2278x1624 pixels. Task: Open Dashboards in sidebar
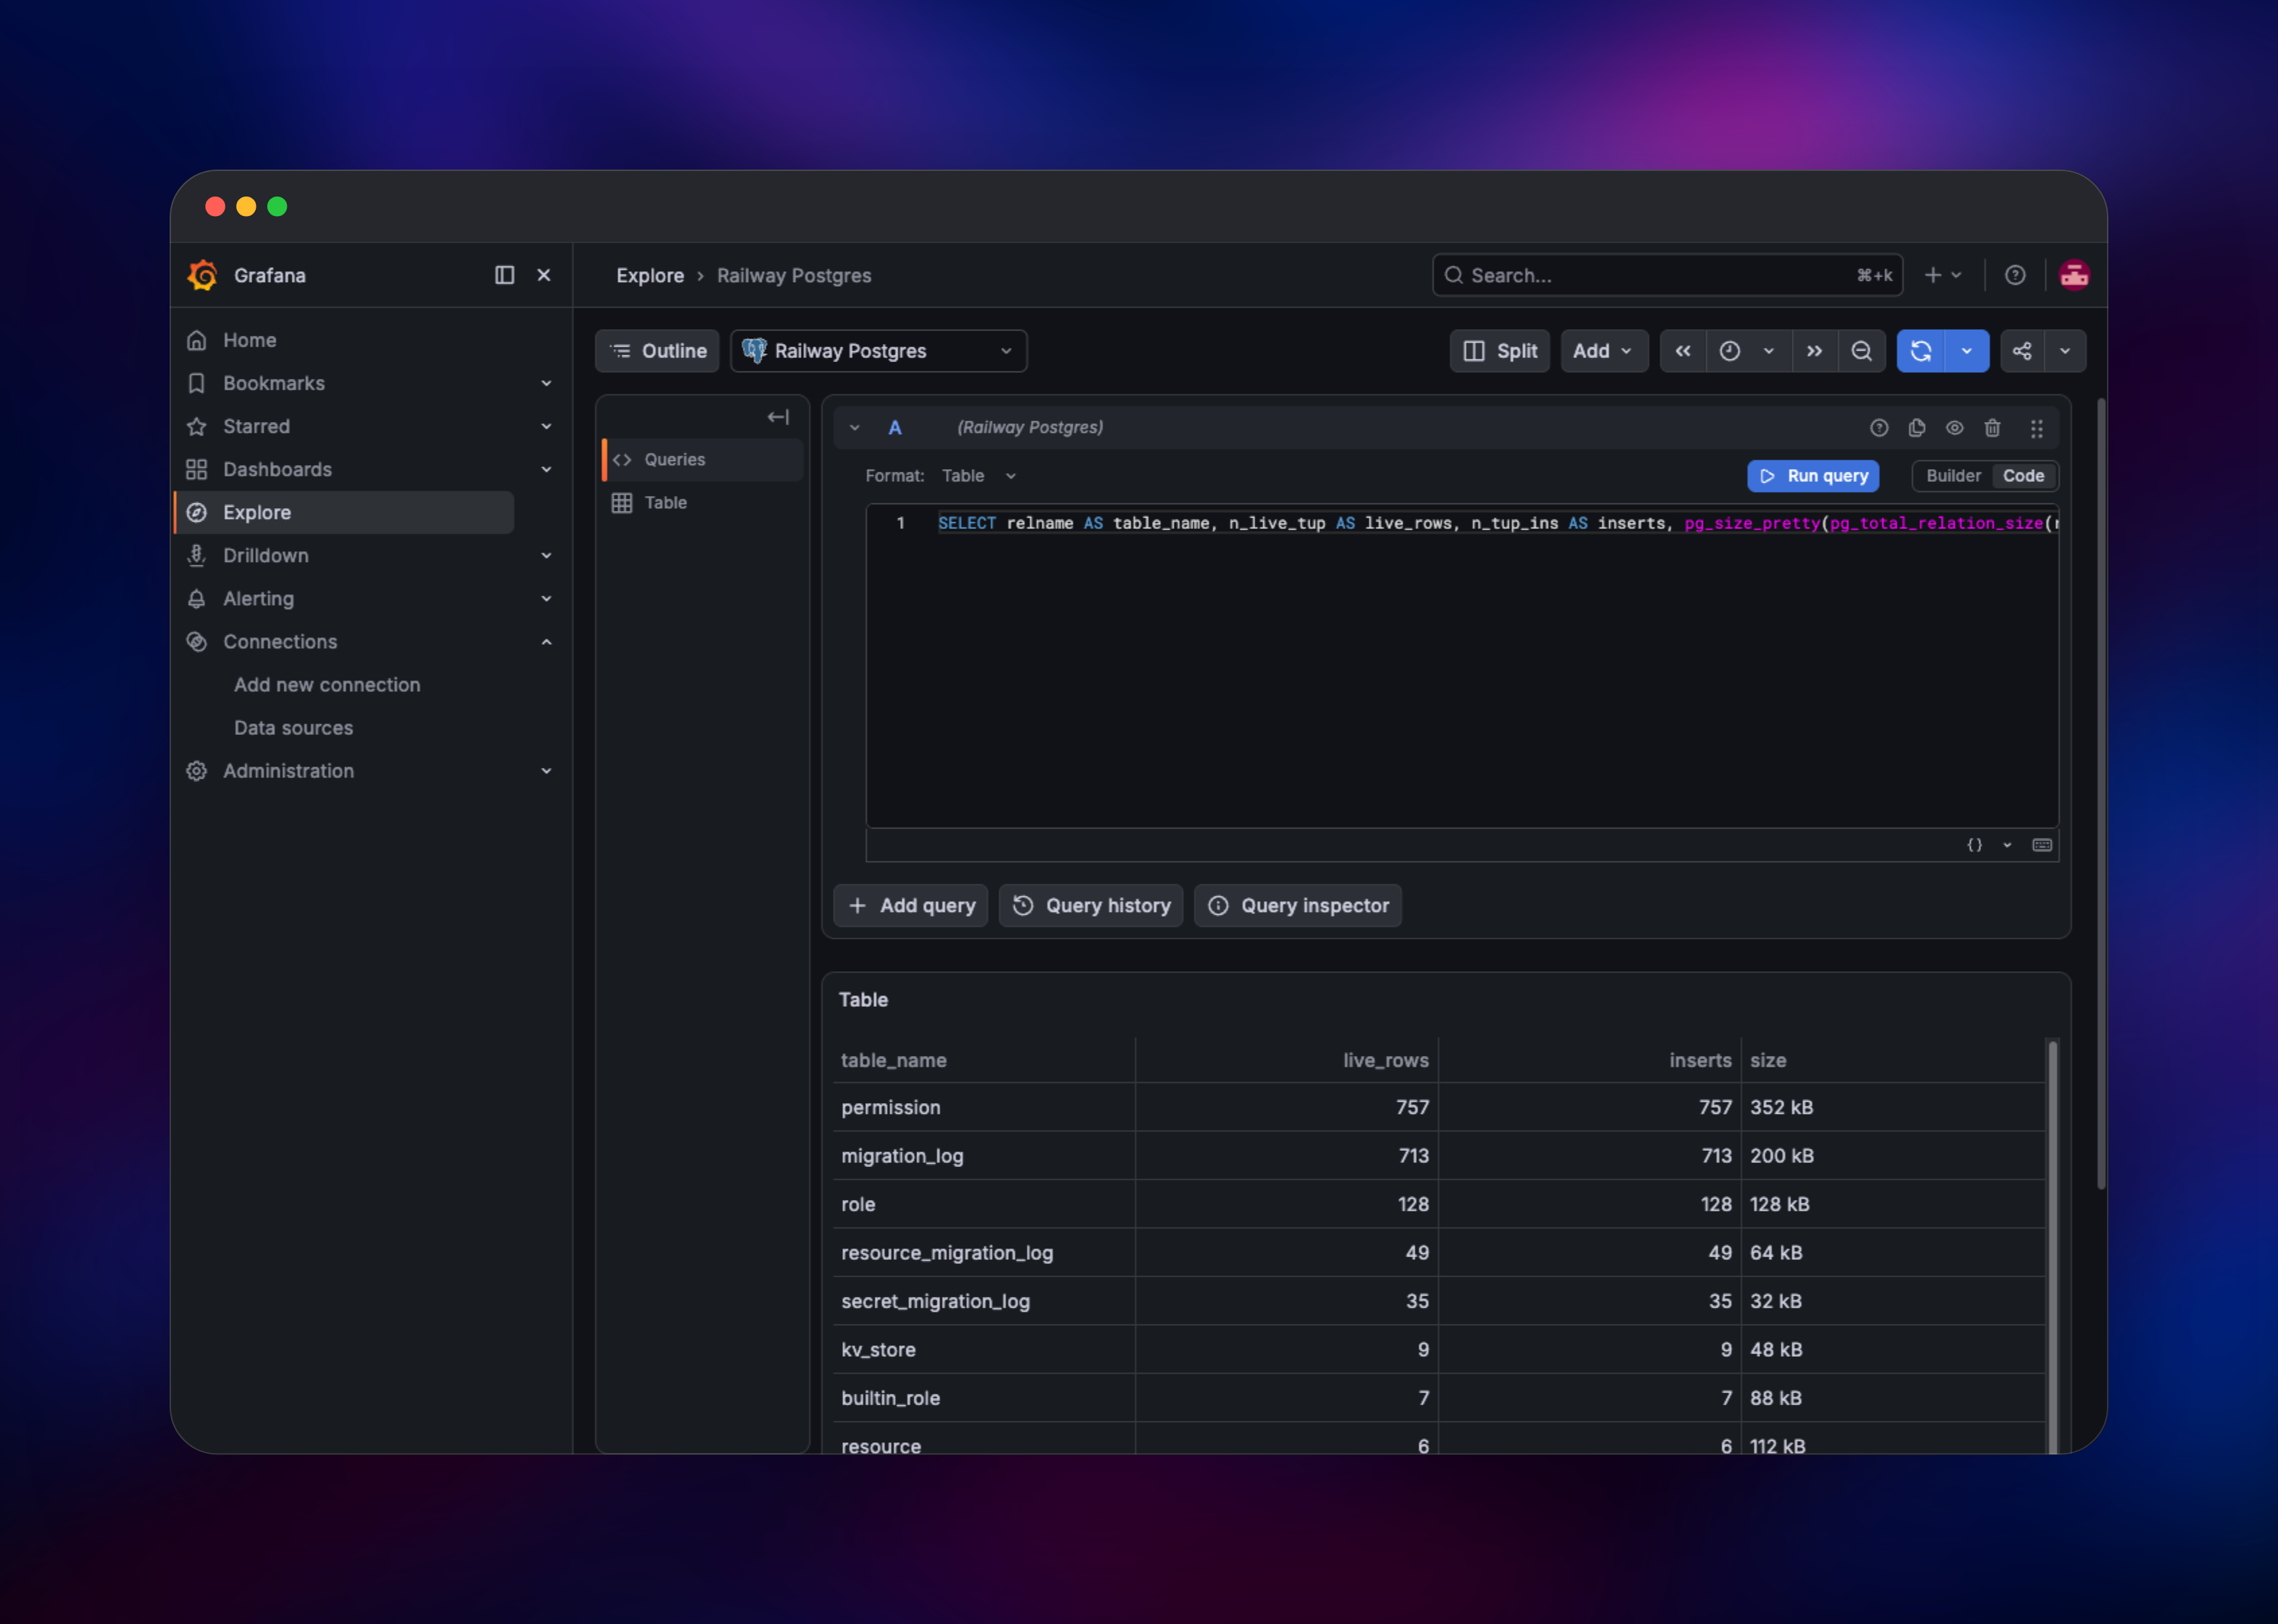pos(277,469)
